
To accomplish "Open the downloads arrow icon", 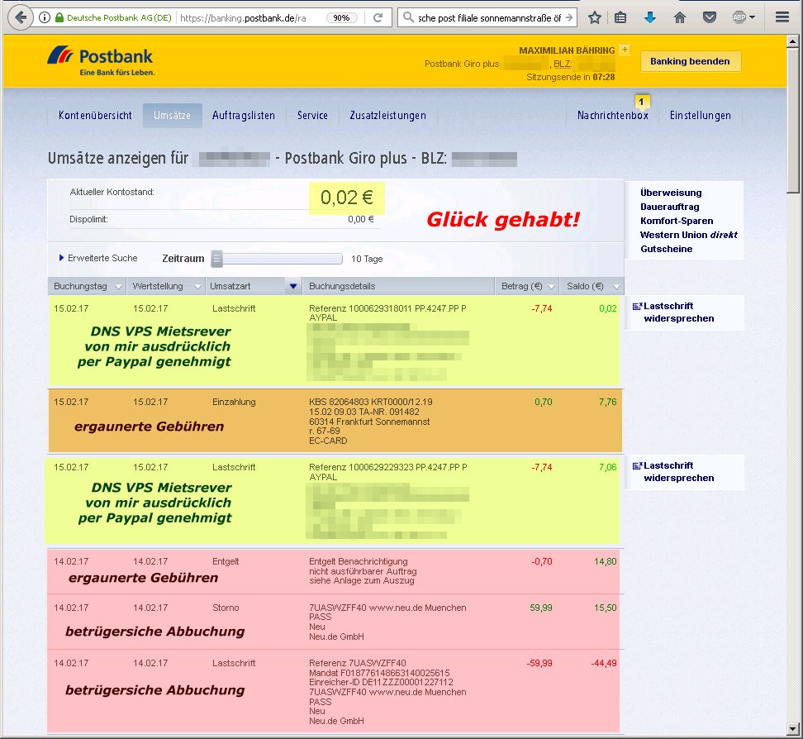I will 650,17.
